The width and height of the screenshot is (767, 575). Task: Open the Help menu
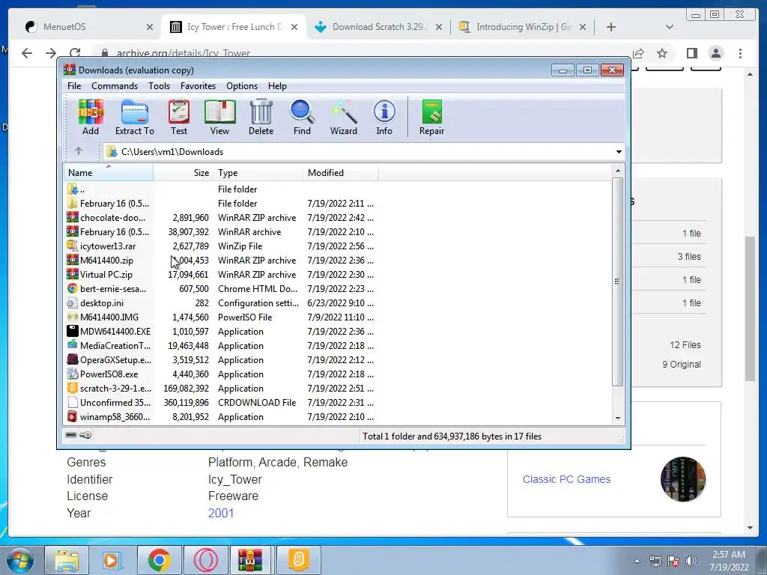277,86
